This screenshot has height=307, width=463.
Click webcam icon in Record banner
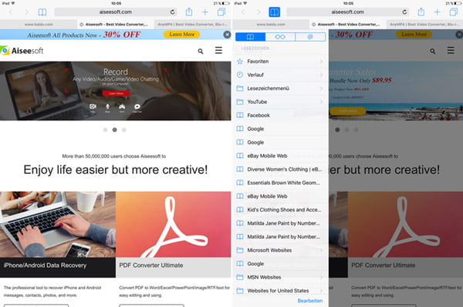click(93, 107)
